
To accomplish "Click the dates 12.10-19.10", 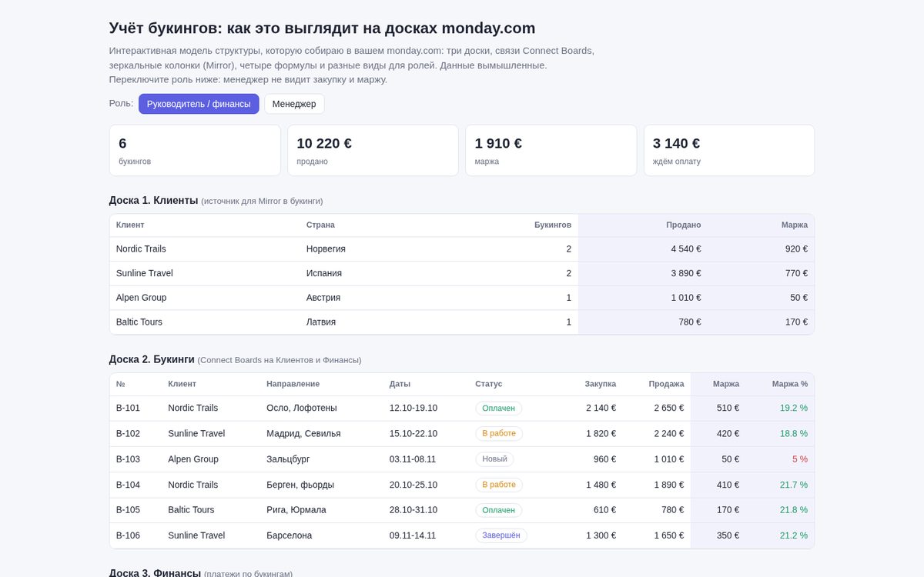I will point(413,409).
